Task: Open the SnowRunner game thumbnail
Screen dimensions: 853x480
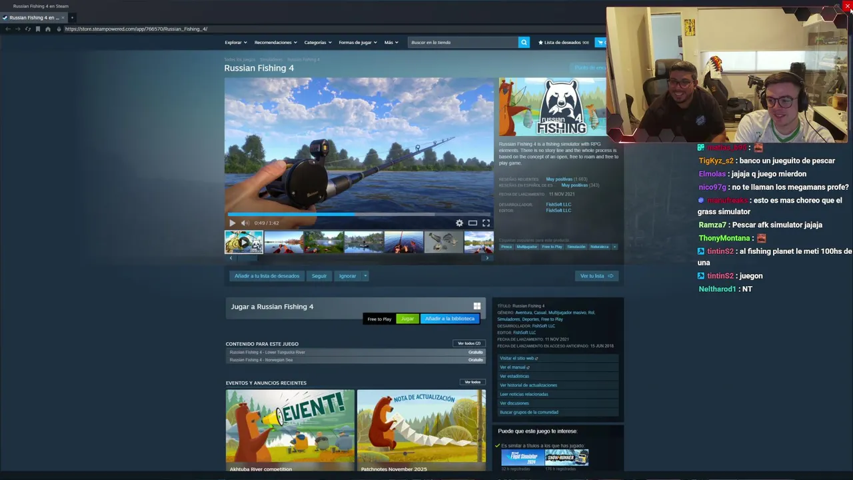Action: point(566,457)
